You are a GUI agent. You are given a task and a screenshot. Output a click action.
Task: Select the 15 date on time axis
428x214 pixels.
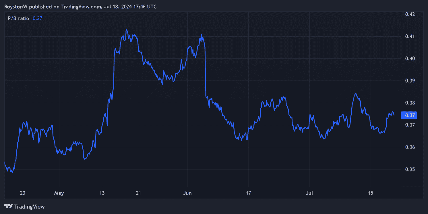[370, 193]
